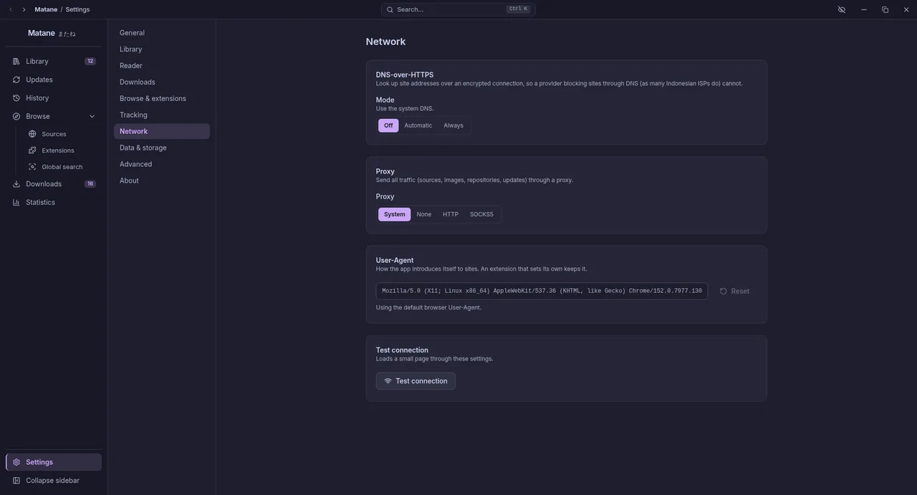The width and height of the screenshot is (917, 495).
Task: Click the Extensions label under Browse
Action: click(x=58, y=150)
